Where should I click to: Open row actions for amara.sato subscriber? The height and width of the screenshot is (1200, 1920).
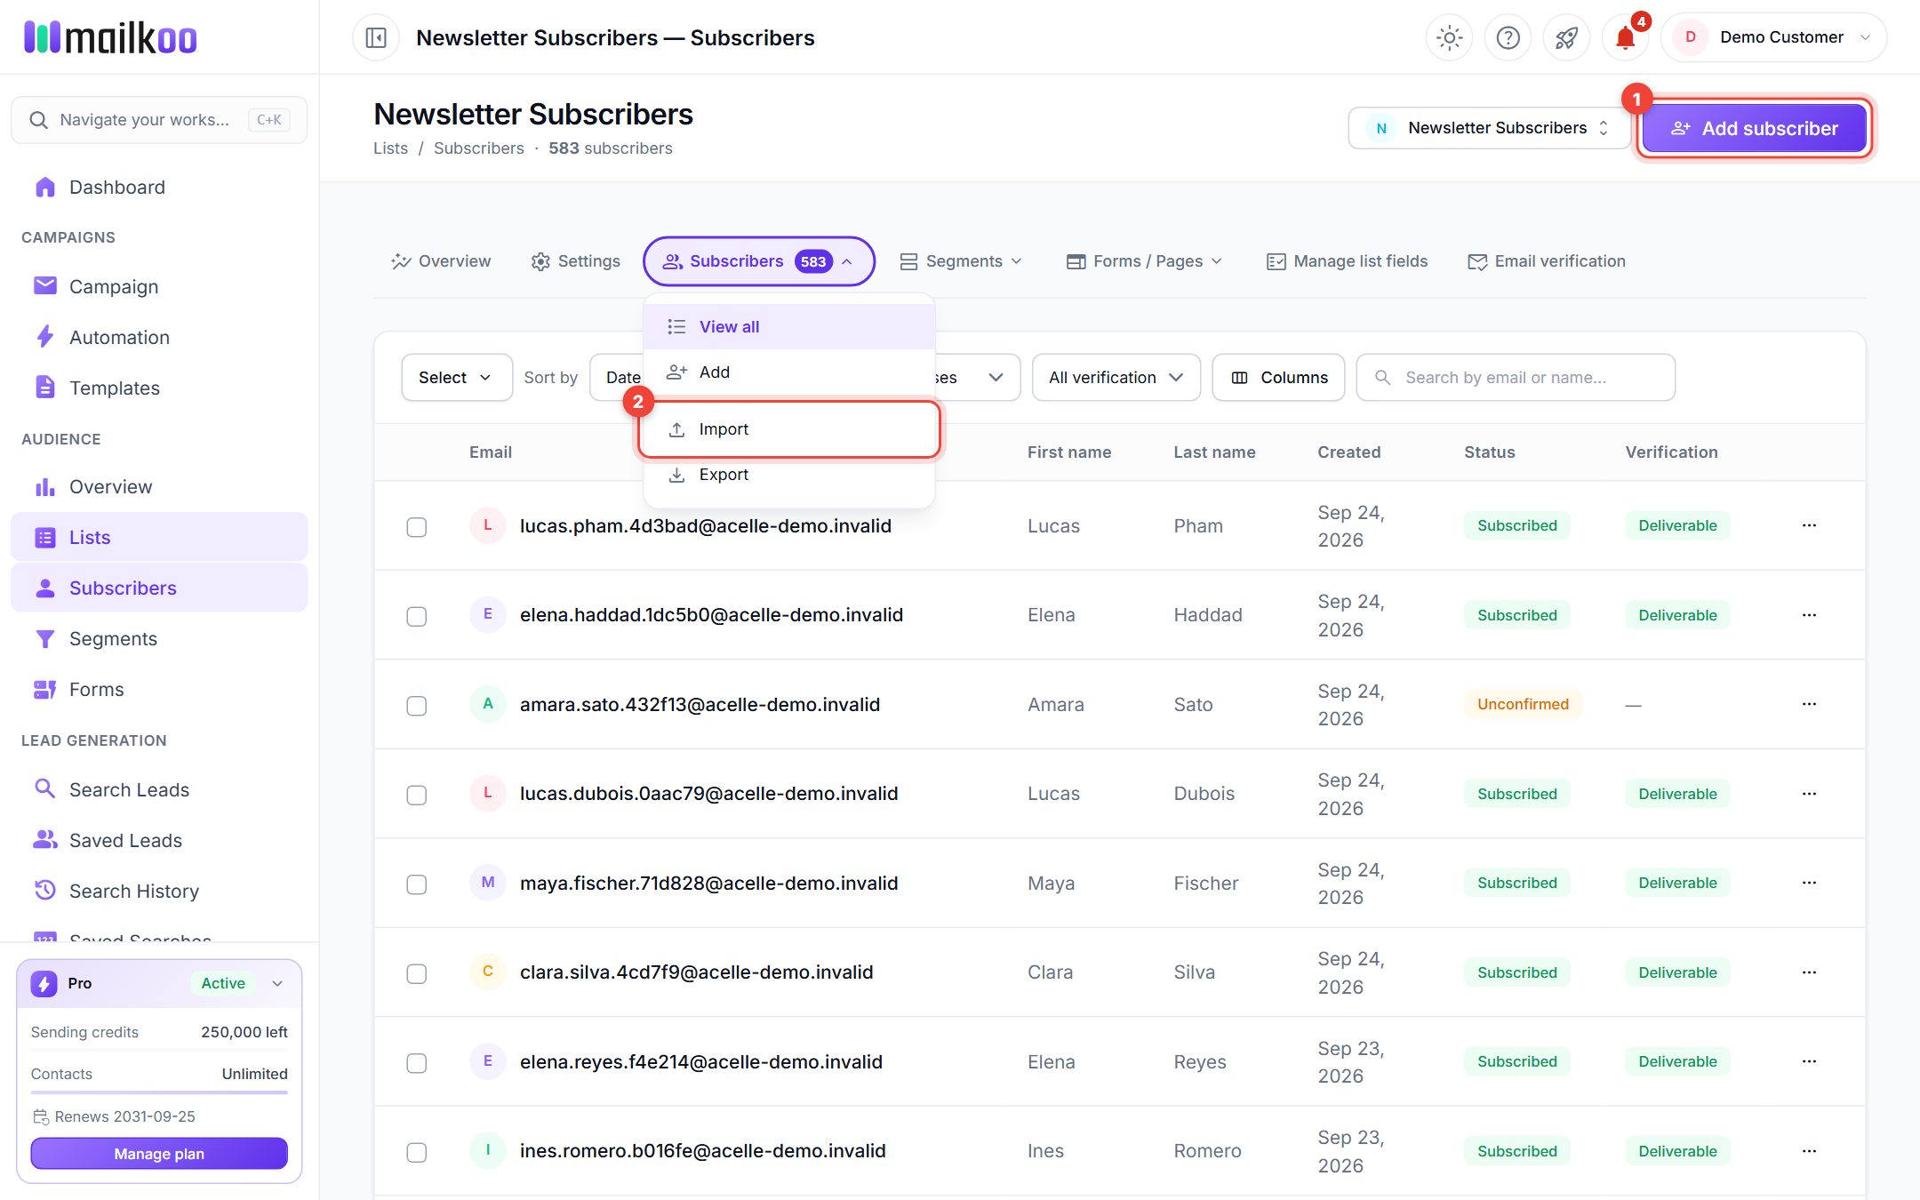(1809, 704)
